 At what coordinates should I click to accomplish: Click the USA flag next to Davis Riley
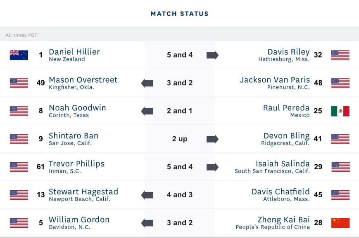click(340, 55)
